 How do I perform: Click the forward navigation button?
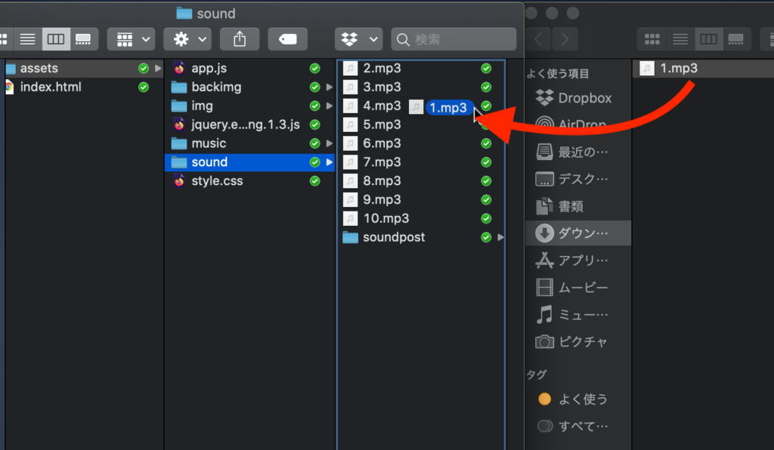[x=565, y=39]
